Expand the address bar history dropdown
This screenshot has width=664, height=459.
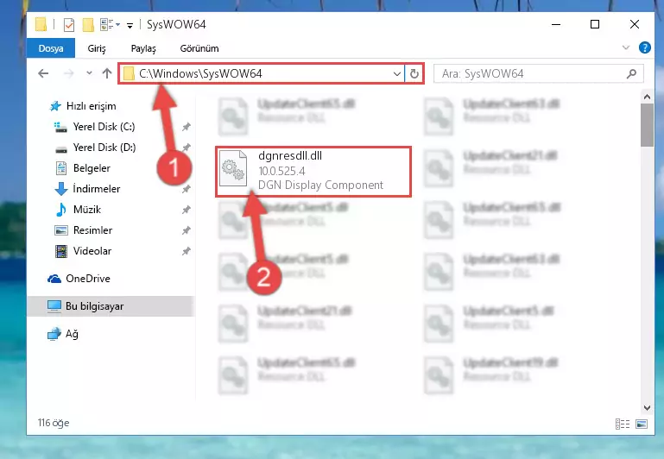(x=397, y=74)
